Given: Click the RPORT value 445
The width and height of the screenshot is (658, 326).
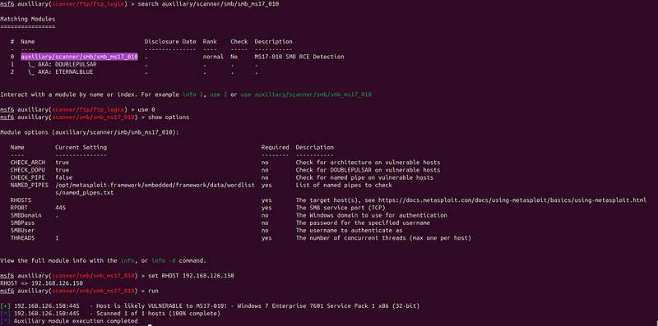Looking at the screenshot, I should [x=60, y=208].
